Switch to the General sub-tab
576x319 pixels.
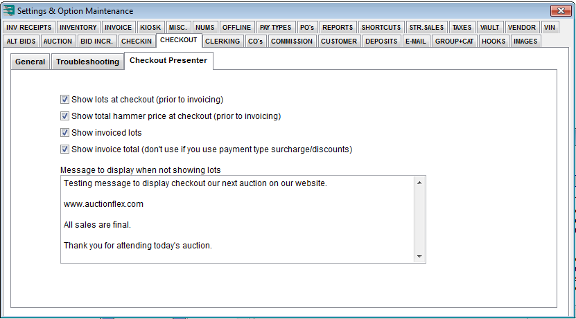(30, 62)
